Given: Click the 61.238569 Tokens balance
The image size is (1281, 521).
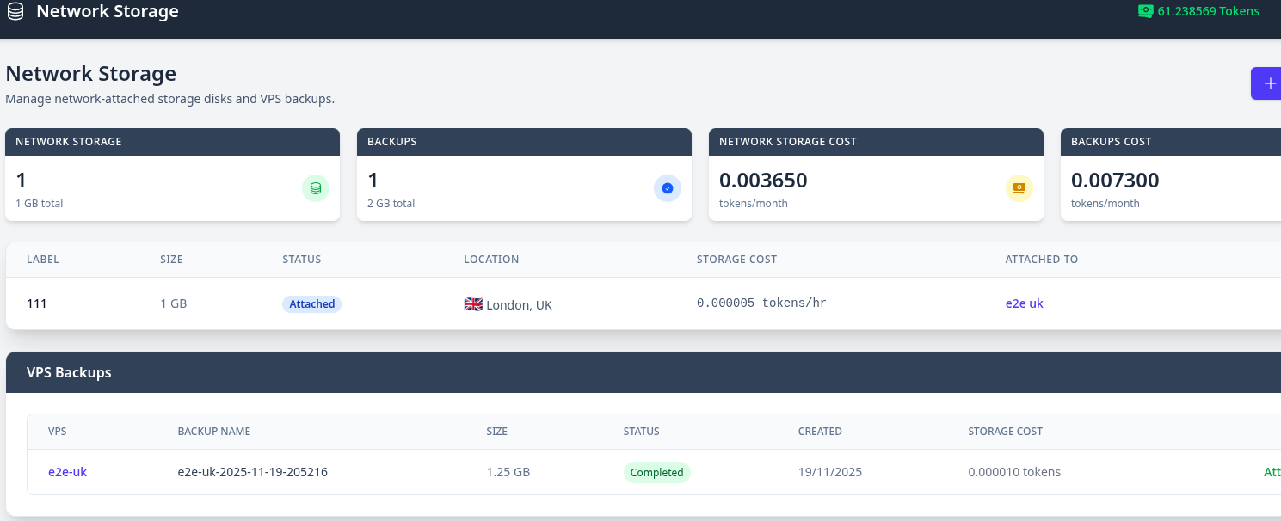Looking at the screenshot, I should click(x=1208, y=11).
